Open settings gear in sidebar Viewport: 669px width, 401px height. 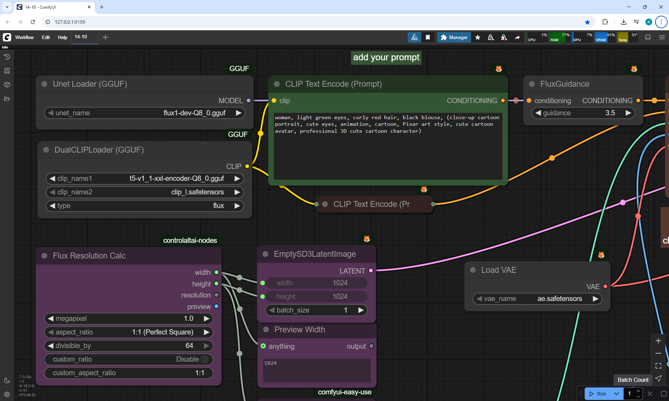(7, 394)
